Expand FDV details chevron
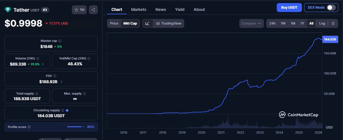Image resolution: width=343 pixels, height=140 pixels. point(61,82)
